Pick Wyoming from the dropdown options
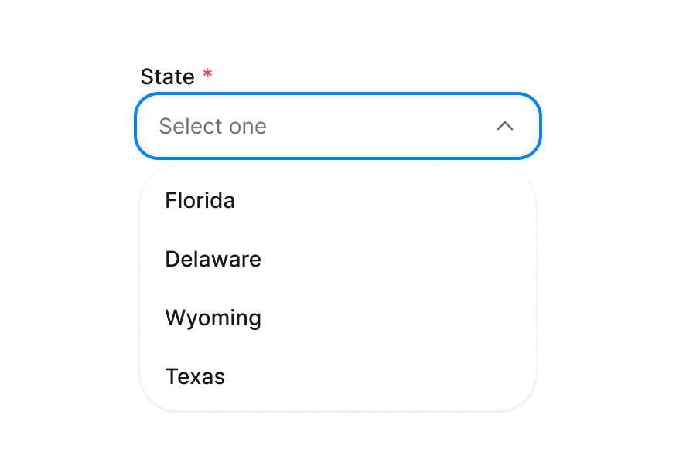The width and height of the screenshot is (676, 459). click(213, 318)
